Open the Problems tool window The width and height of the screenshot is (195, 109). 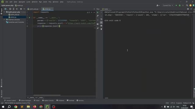(x=60, y=101)
